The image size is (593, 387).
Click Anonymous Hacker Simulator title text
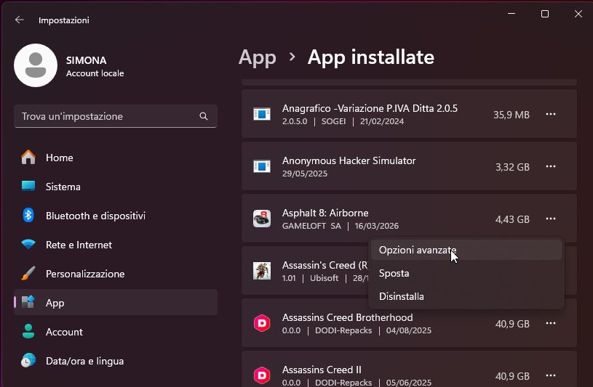click(x=349, y=160)
